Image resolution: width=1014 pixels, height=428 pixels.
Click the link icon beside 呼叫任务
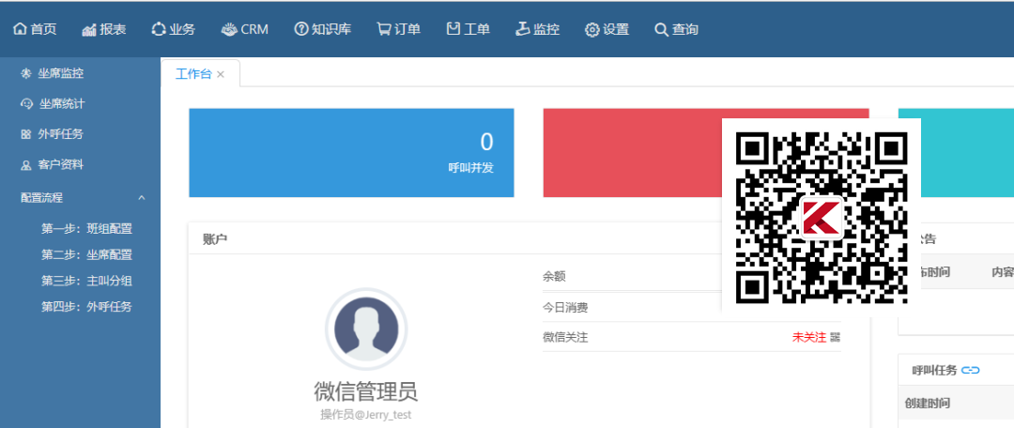971,371
